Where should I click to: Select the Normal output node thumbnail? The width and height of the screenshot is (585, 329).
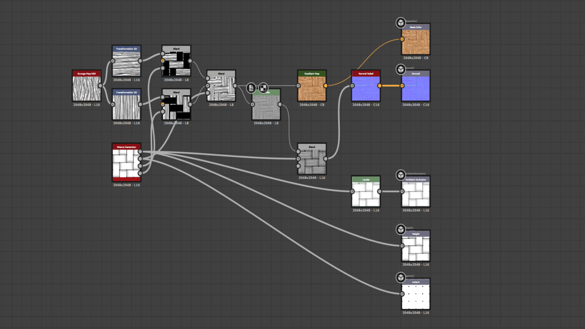coord(416,88)
